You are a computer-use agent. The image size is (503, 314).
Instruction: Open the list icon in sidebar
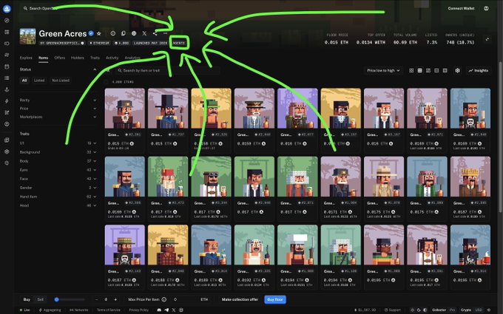pyautogui.click(x=7, y=78)
